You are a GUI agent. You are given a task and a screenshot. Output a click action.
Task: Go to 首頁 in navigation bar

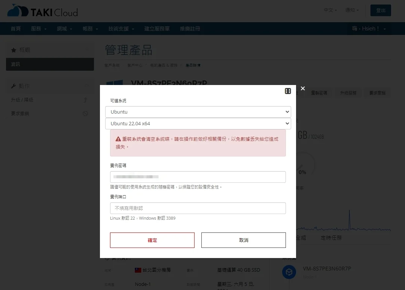click(15, 29)
